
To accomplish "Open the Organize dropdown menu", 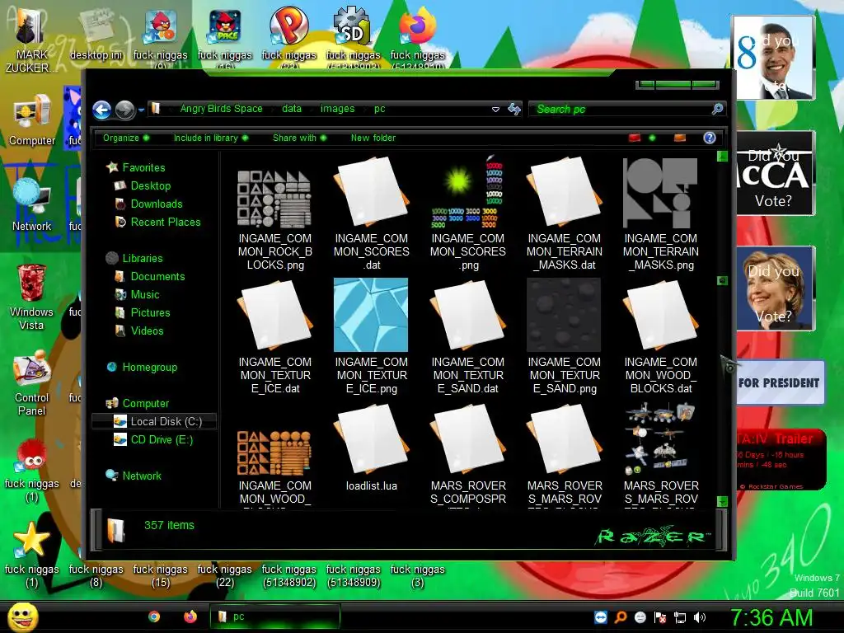I will click(126, 138).
